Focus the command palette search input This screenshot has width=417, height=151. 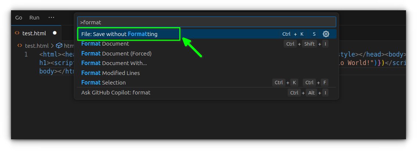click(x=206, y=22)
